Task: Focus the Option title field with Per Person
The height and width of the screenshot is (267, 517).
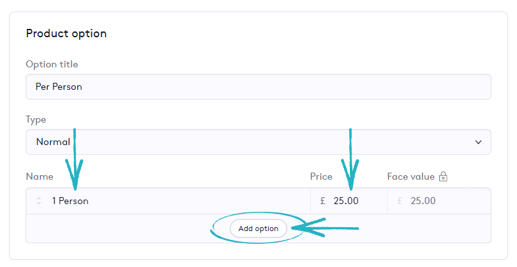Action: pos(257,87)
